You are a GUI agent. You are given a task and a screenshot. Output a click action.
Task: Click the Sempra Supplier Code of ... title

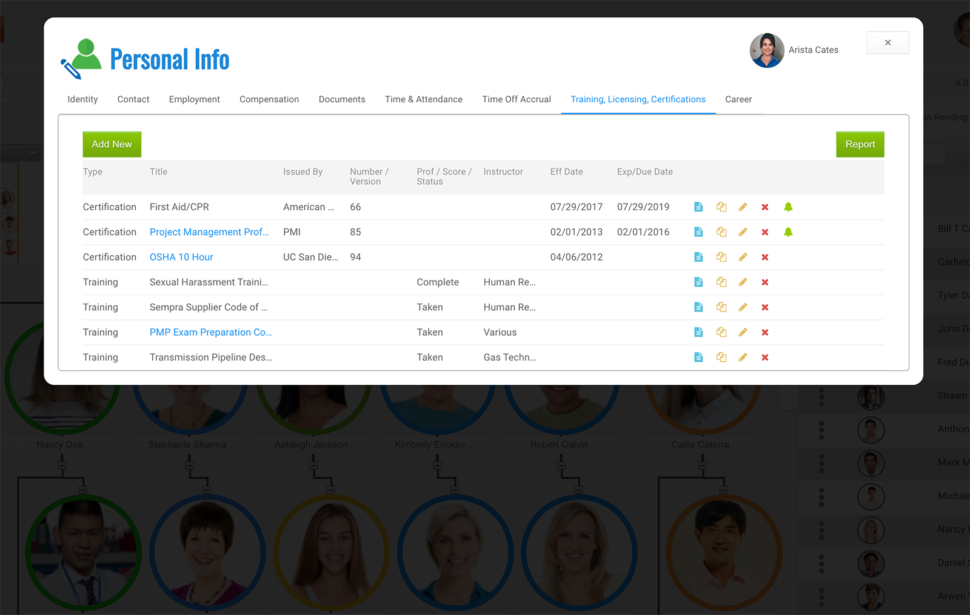tap(209, 307)
